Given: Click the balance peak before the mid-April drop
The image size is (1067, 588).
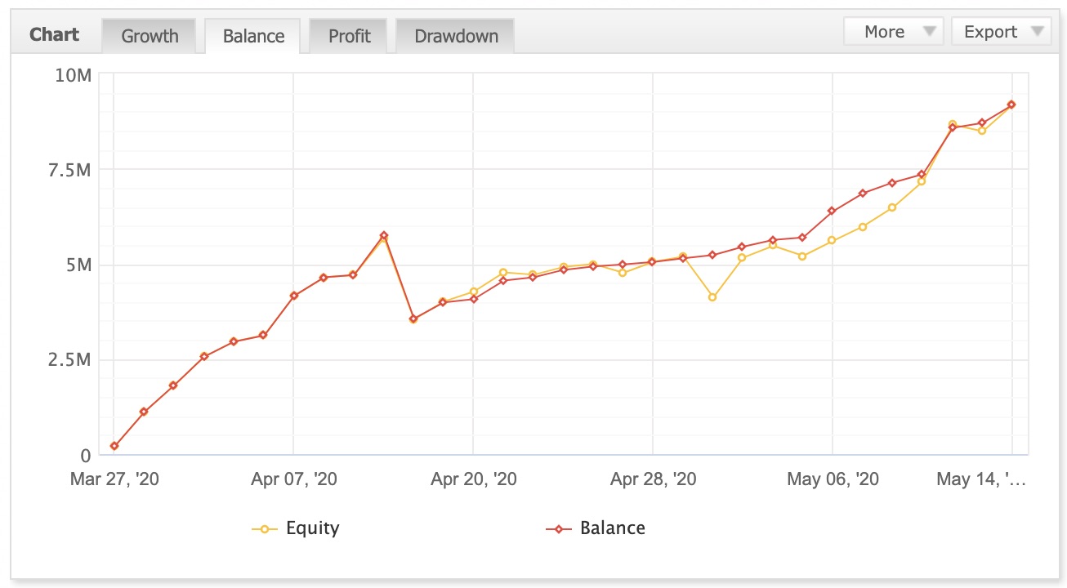Looking at the screenshot, I should click(x=384, y=235).
